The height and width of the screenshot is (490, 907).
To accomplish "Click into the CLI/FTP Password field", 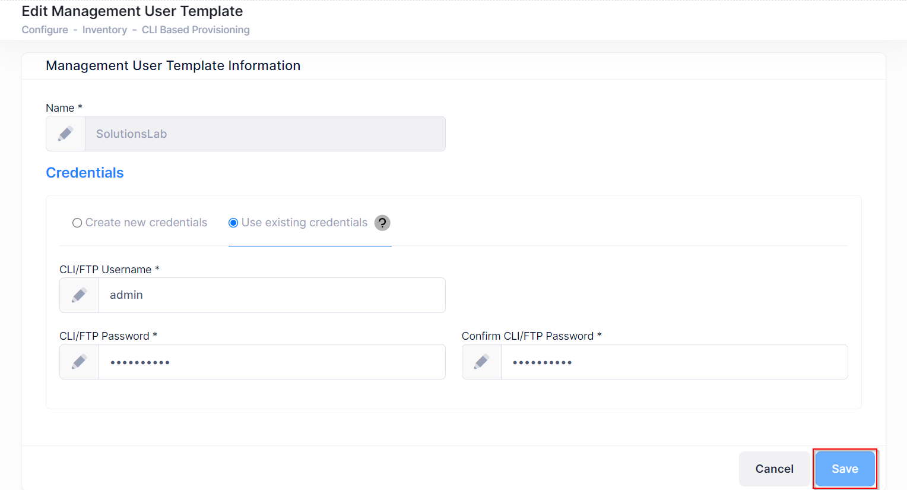I will pos(271,362).
